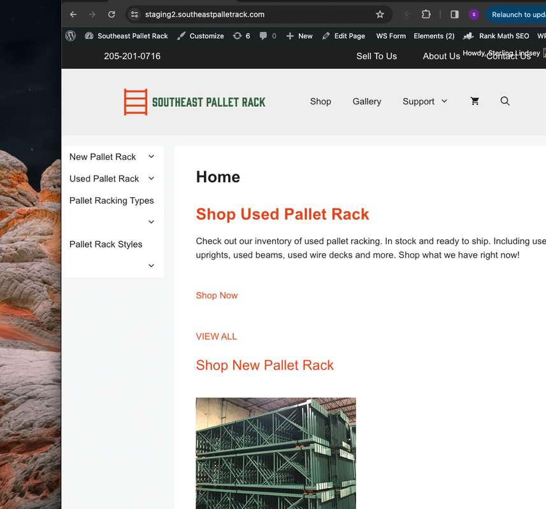The height and width of the screenshot is (509, 546).
Task: Open WS Form admin bar item
Action: pyautogui.click(x=391, y=36)
